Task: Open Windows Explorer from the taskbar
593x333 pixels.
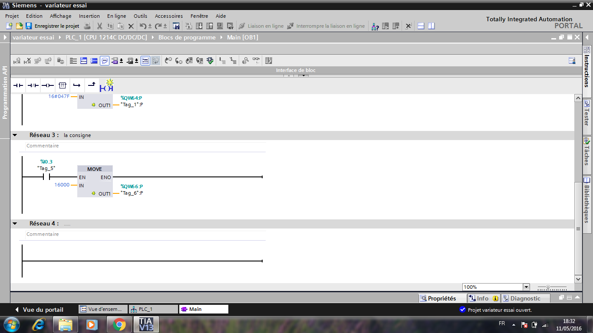Action: (x=66, y=324)
